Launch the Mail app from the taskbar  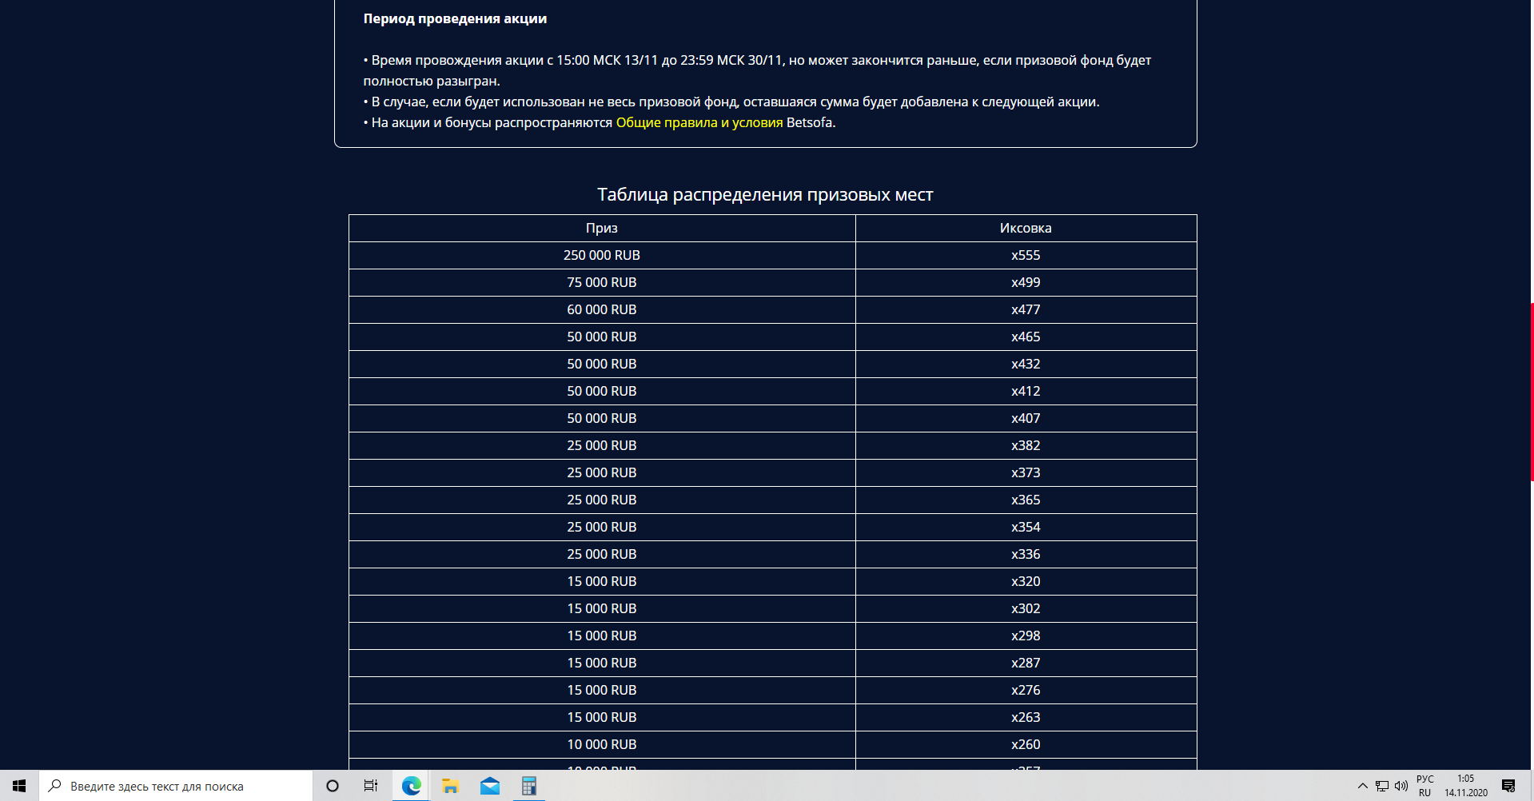click(490, 786)
